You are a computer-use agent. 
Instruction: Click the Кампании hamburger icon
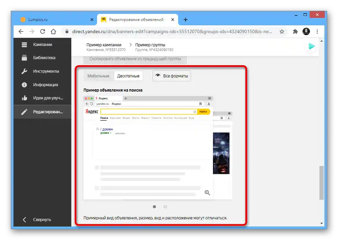pos(24,45)
